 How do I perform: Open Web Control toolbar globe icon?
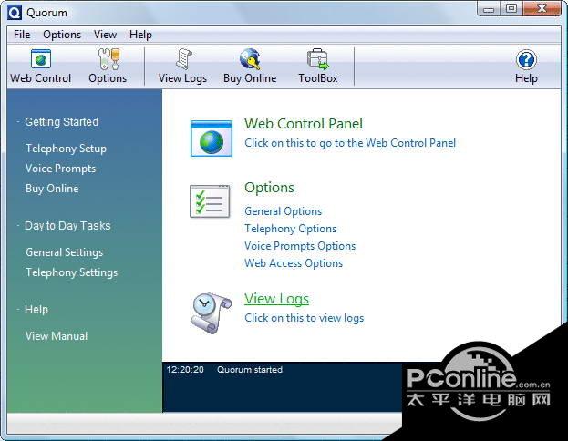click(x=40, y=59)
